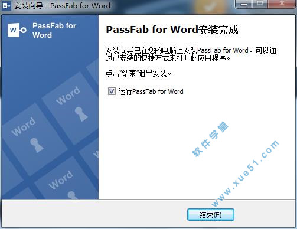Viewport: 297px width, 229px height.
Task: Click the keyhole icon in the upper Word tile
Action: 81,114
